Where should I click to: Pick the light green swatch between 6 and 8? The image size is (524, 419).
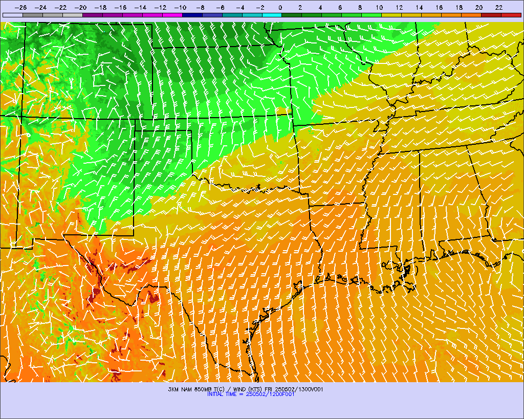coord(352,15)
